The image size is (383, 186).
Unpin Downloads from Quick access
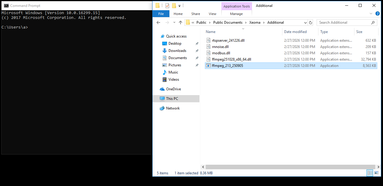[197, 50]
